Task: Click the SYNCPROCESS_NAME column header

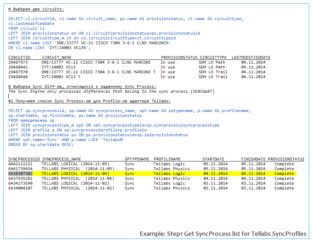Action: pos(61,159)
